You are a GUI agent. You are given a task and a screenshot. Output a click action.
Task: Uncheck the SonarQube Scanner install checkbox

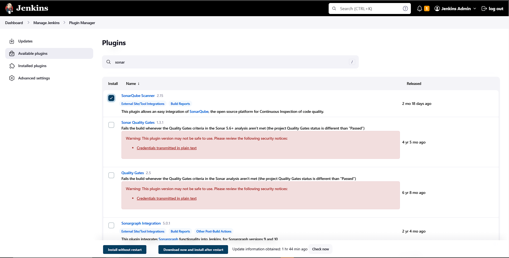tap(111, 98)
